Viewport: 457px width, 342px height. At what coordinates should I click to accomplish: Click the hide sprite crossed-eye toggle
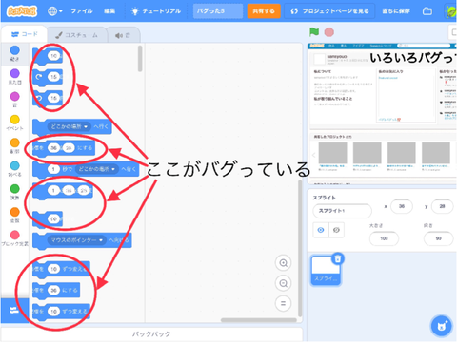336,230
